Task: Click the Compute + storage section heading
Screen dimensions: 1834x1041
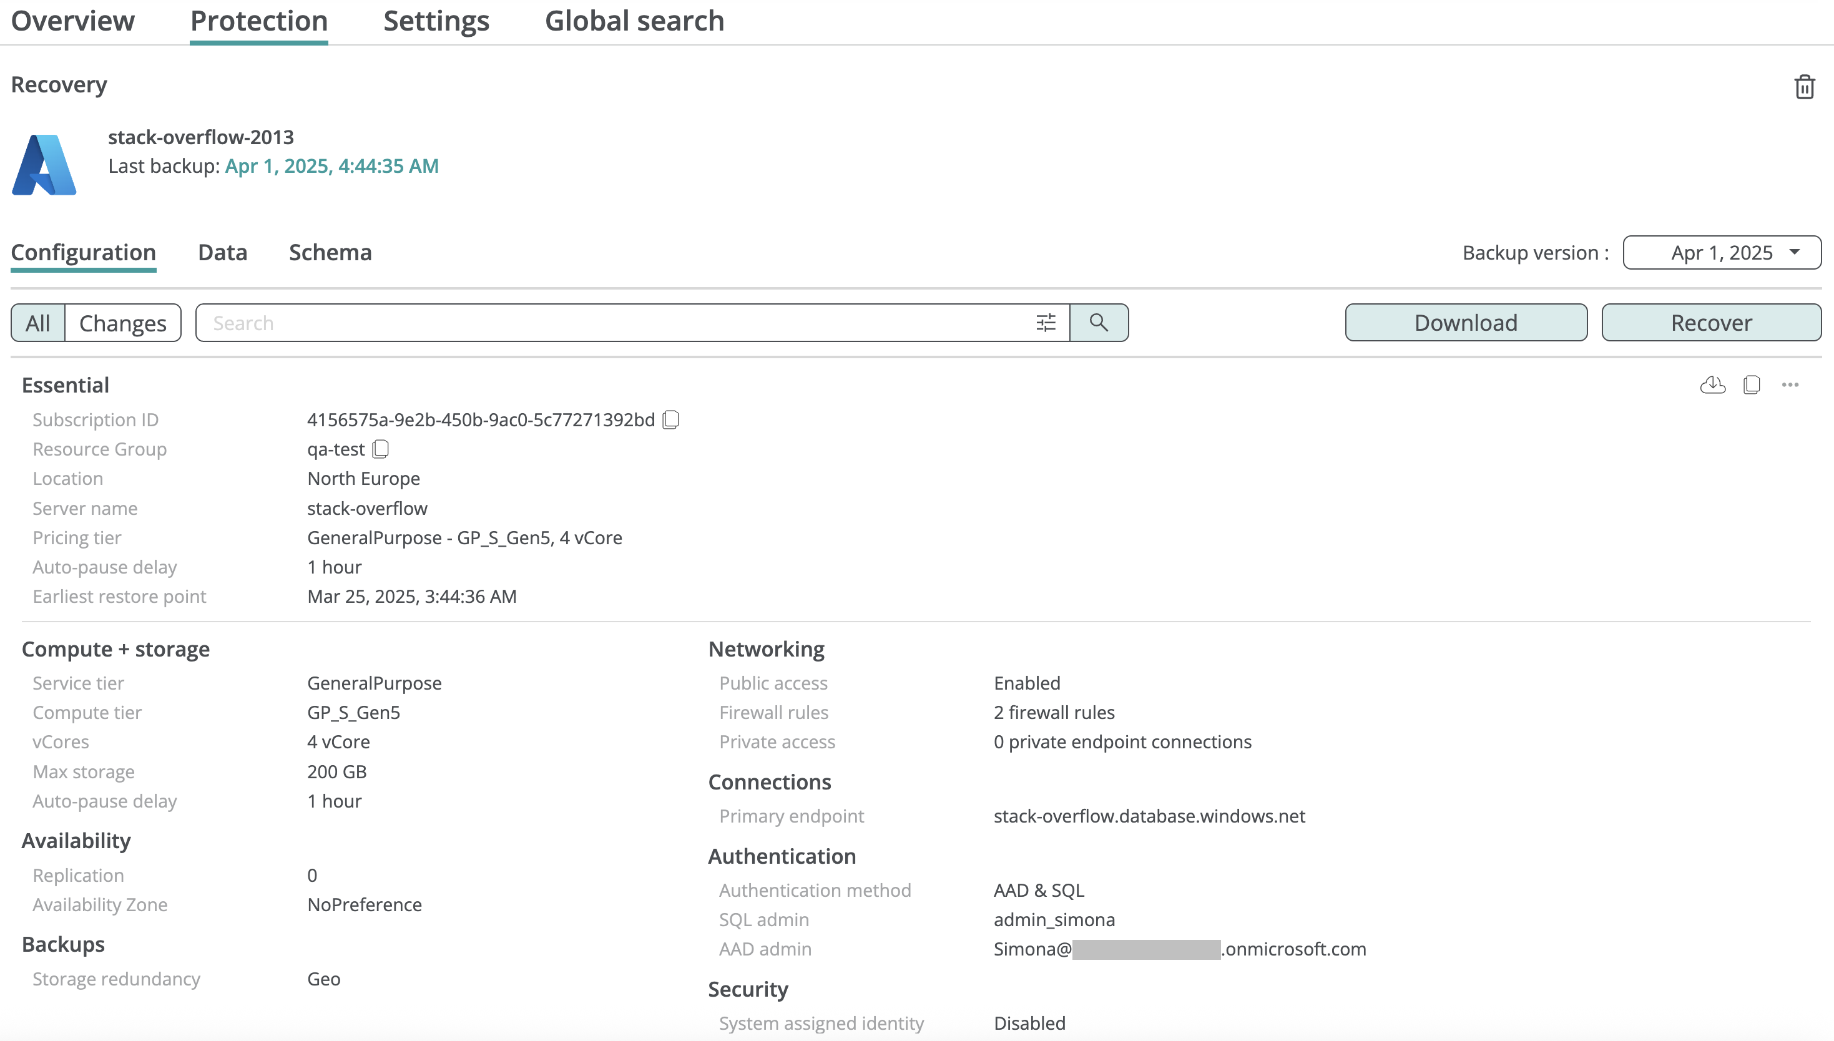Action: pos(116,649)
